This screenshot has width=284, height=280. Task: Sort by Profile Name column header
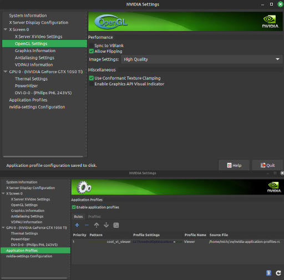coord(195,235)
